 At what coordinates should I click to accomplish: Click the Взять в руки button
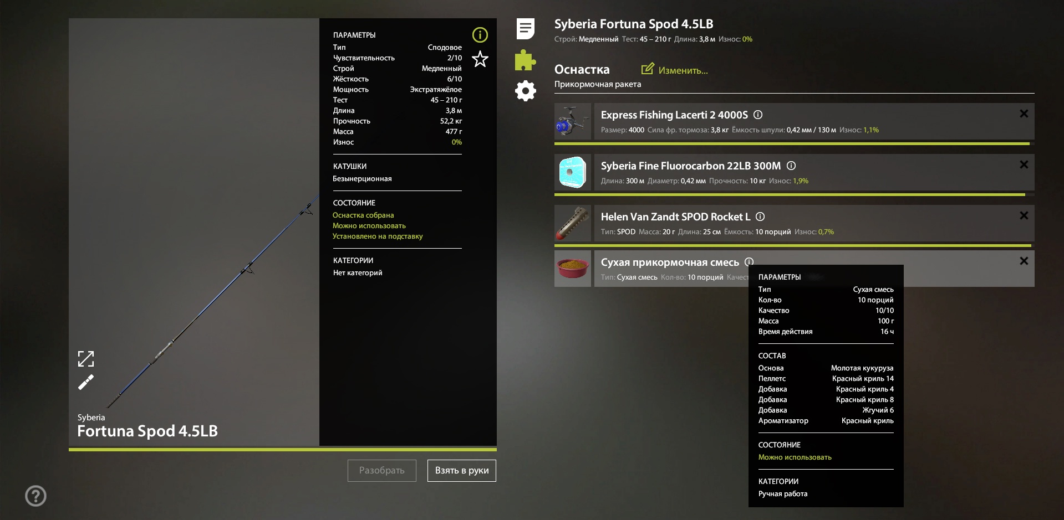(x=462, y=471)
